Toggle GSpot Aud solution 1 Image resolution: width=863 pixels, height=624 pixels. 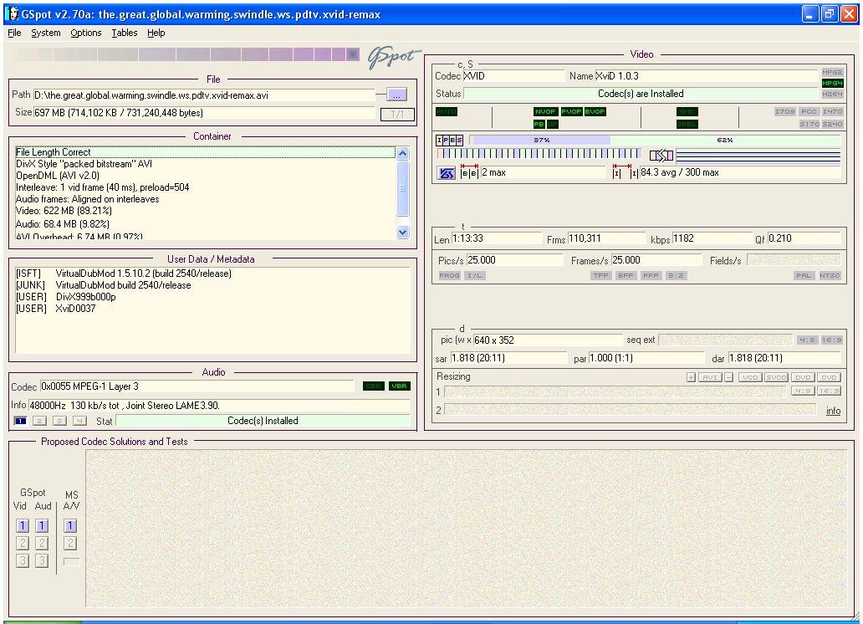point(42,526)
